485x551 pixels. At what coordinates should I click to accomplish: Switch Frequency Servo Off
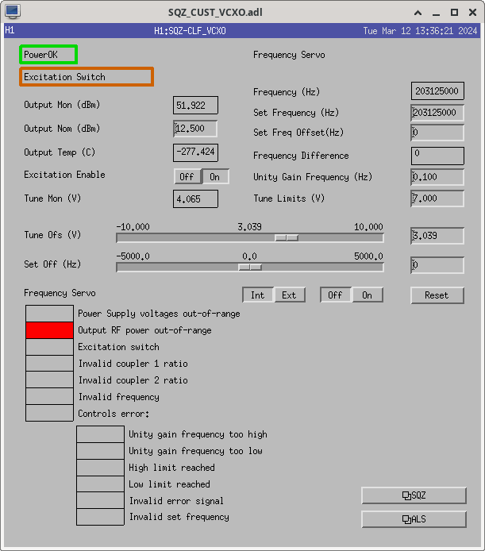(x=336, y=295)
